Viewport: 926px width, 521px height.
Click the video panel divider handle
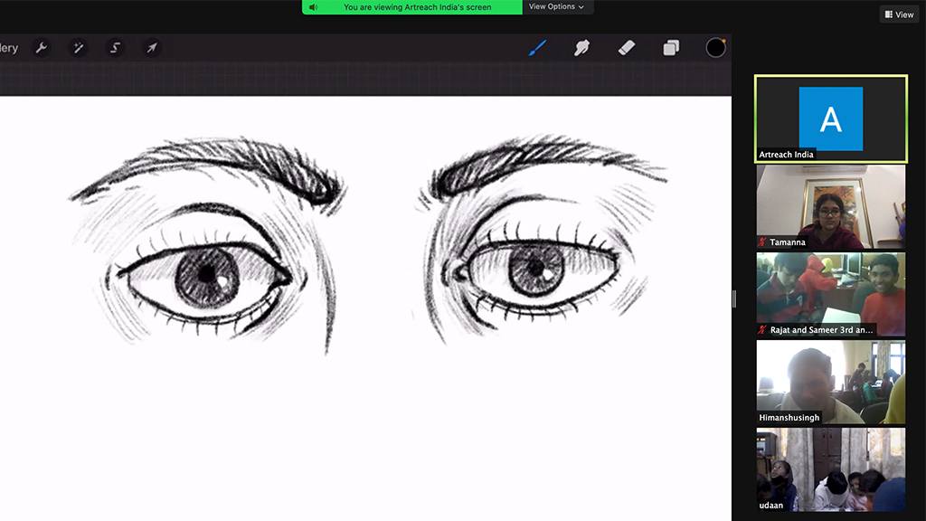[733, 298]
